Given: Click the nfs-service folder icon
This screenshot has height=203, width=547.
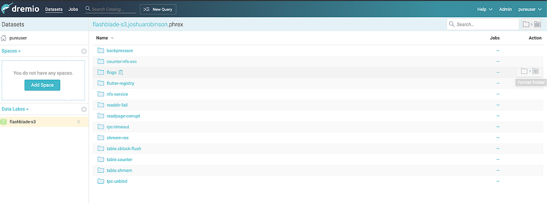Looking at the screenshot, I should click(x=101, y=94).
